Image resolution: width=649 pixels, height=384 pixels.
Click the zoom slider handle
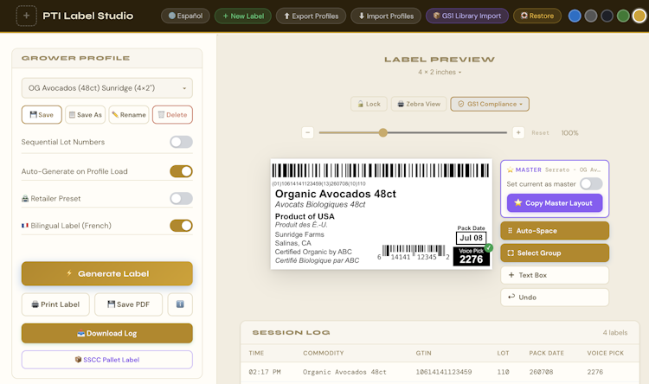pos(383,133)
